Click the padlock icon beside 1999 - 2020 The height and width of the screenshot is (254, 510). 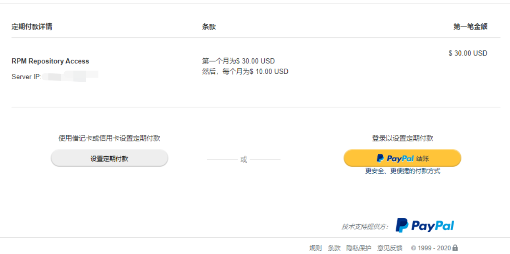pyautogui.click(x=455, y=248)
